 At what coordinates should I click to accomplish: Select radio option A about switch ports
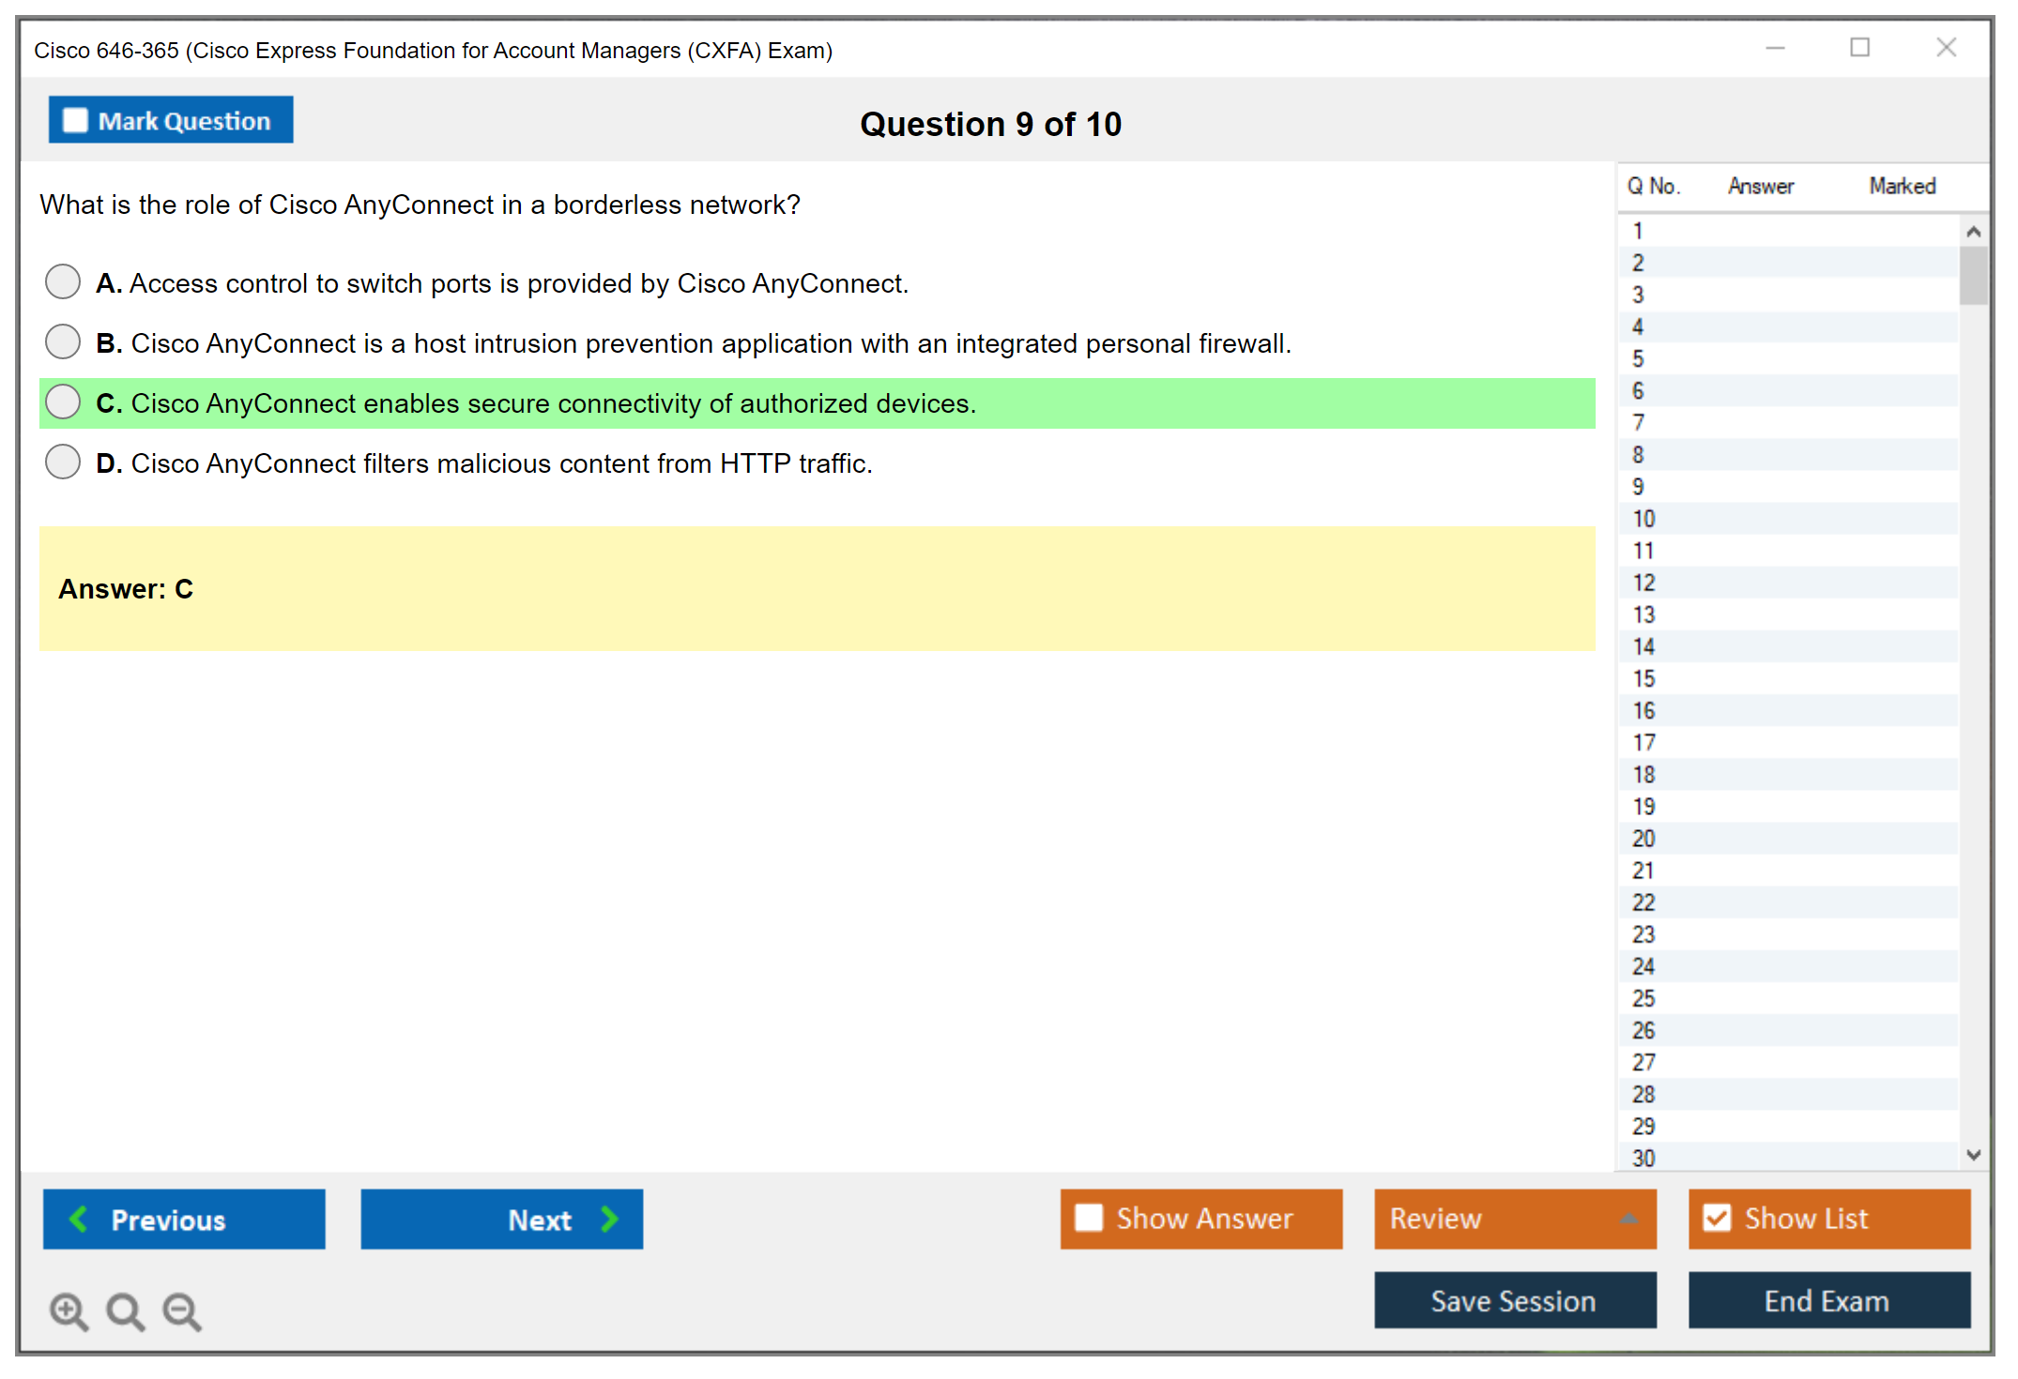63,281
